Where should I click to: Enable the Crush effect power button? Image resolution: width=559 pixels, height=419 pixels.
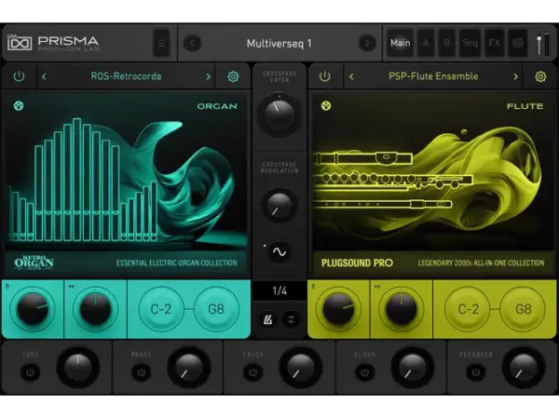coord(252,372)
